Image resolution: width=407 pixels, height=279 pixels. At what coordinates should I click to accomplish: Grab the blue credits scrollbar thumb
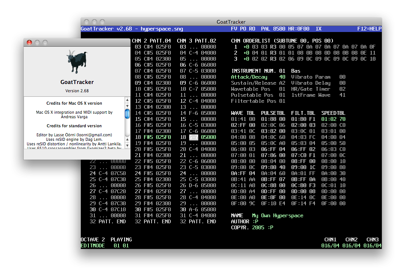[x=128, y=113]
